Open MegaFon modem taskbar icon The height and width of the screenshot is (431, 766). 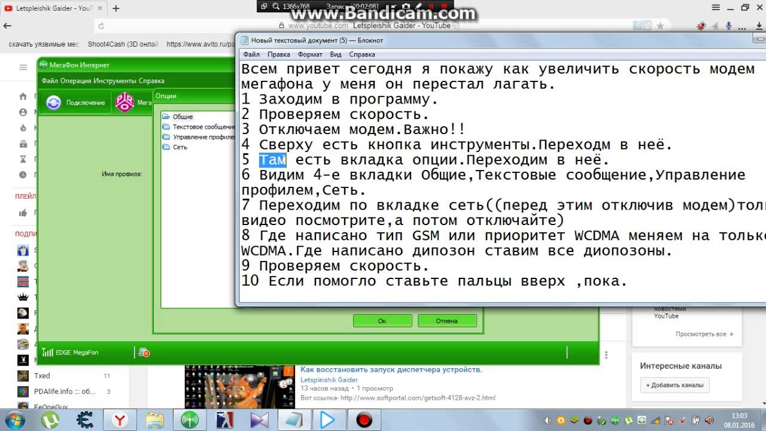coord(190,420)
